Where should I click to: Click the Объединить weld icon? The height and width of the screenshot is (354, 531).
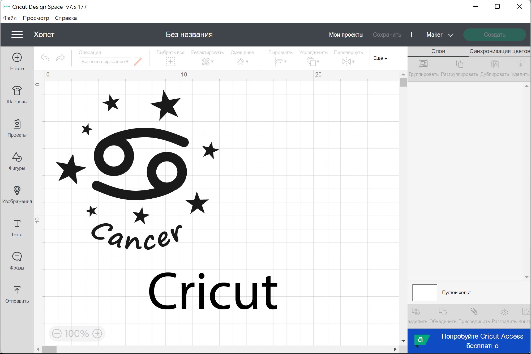(443, 311)
